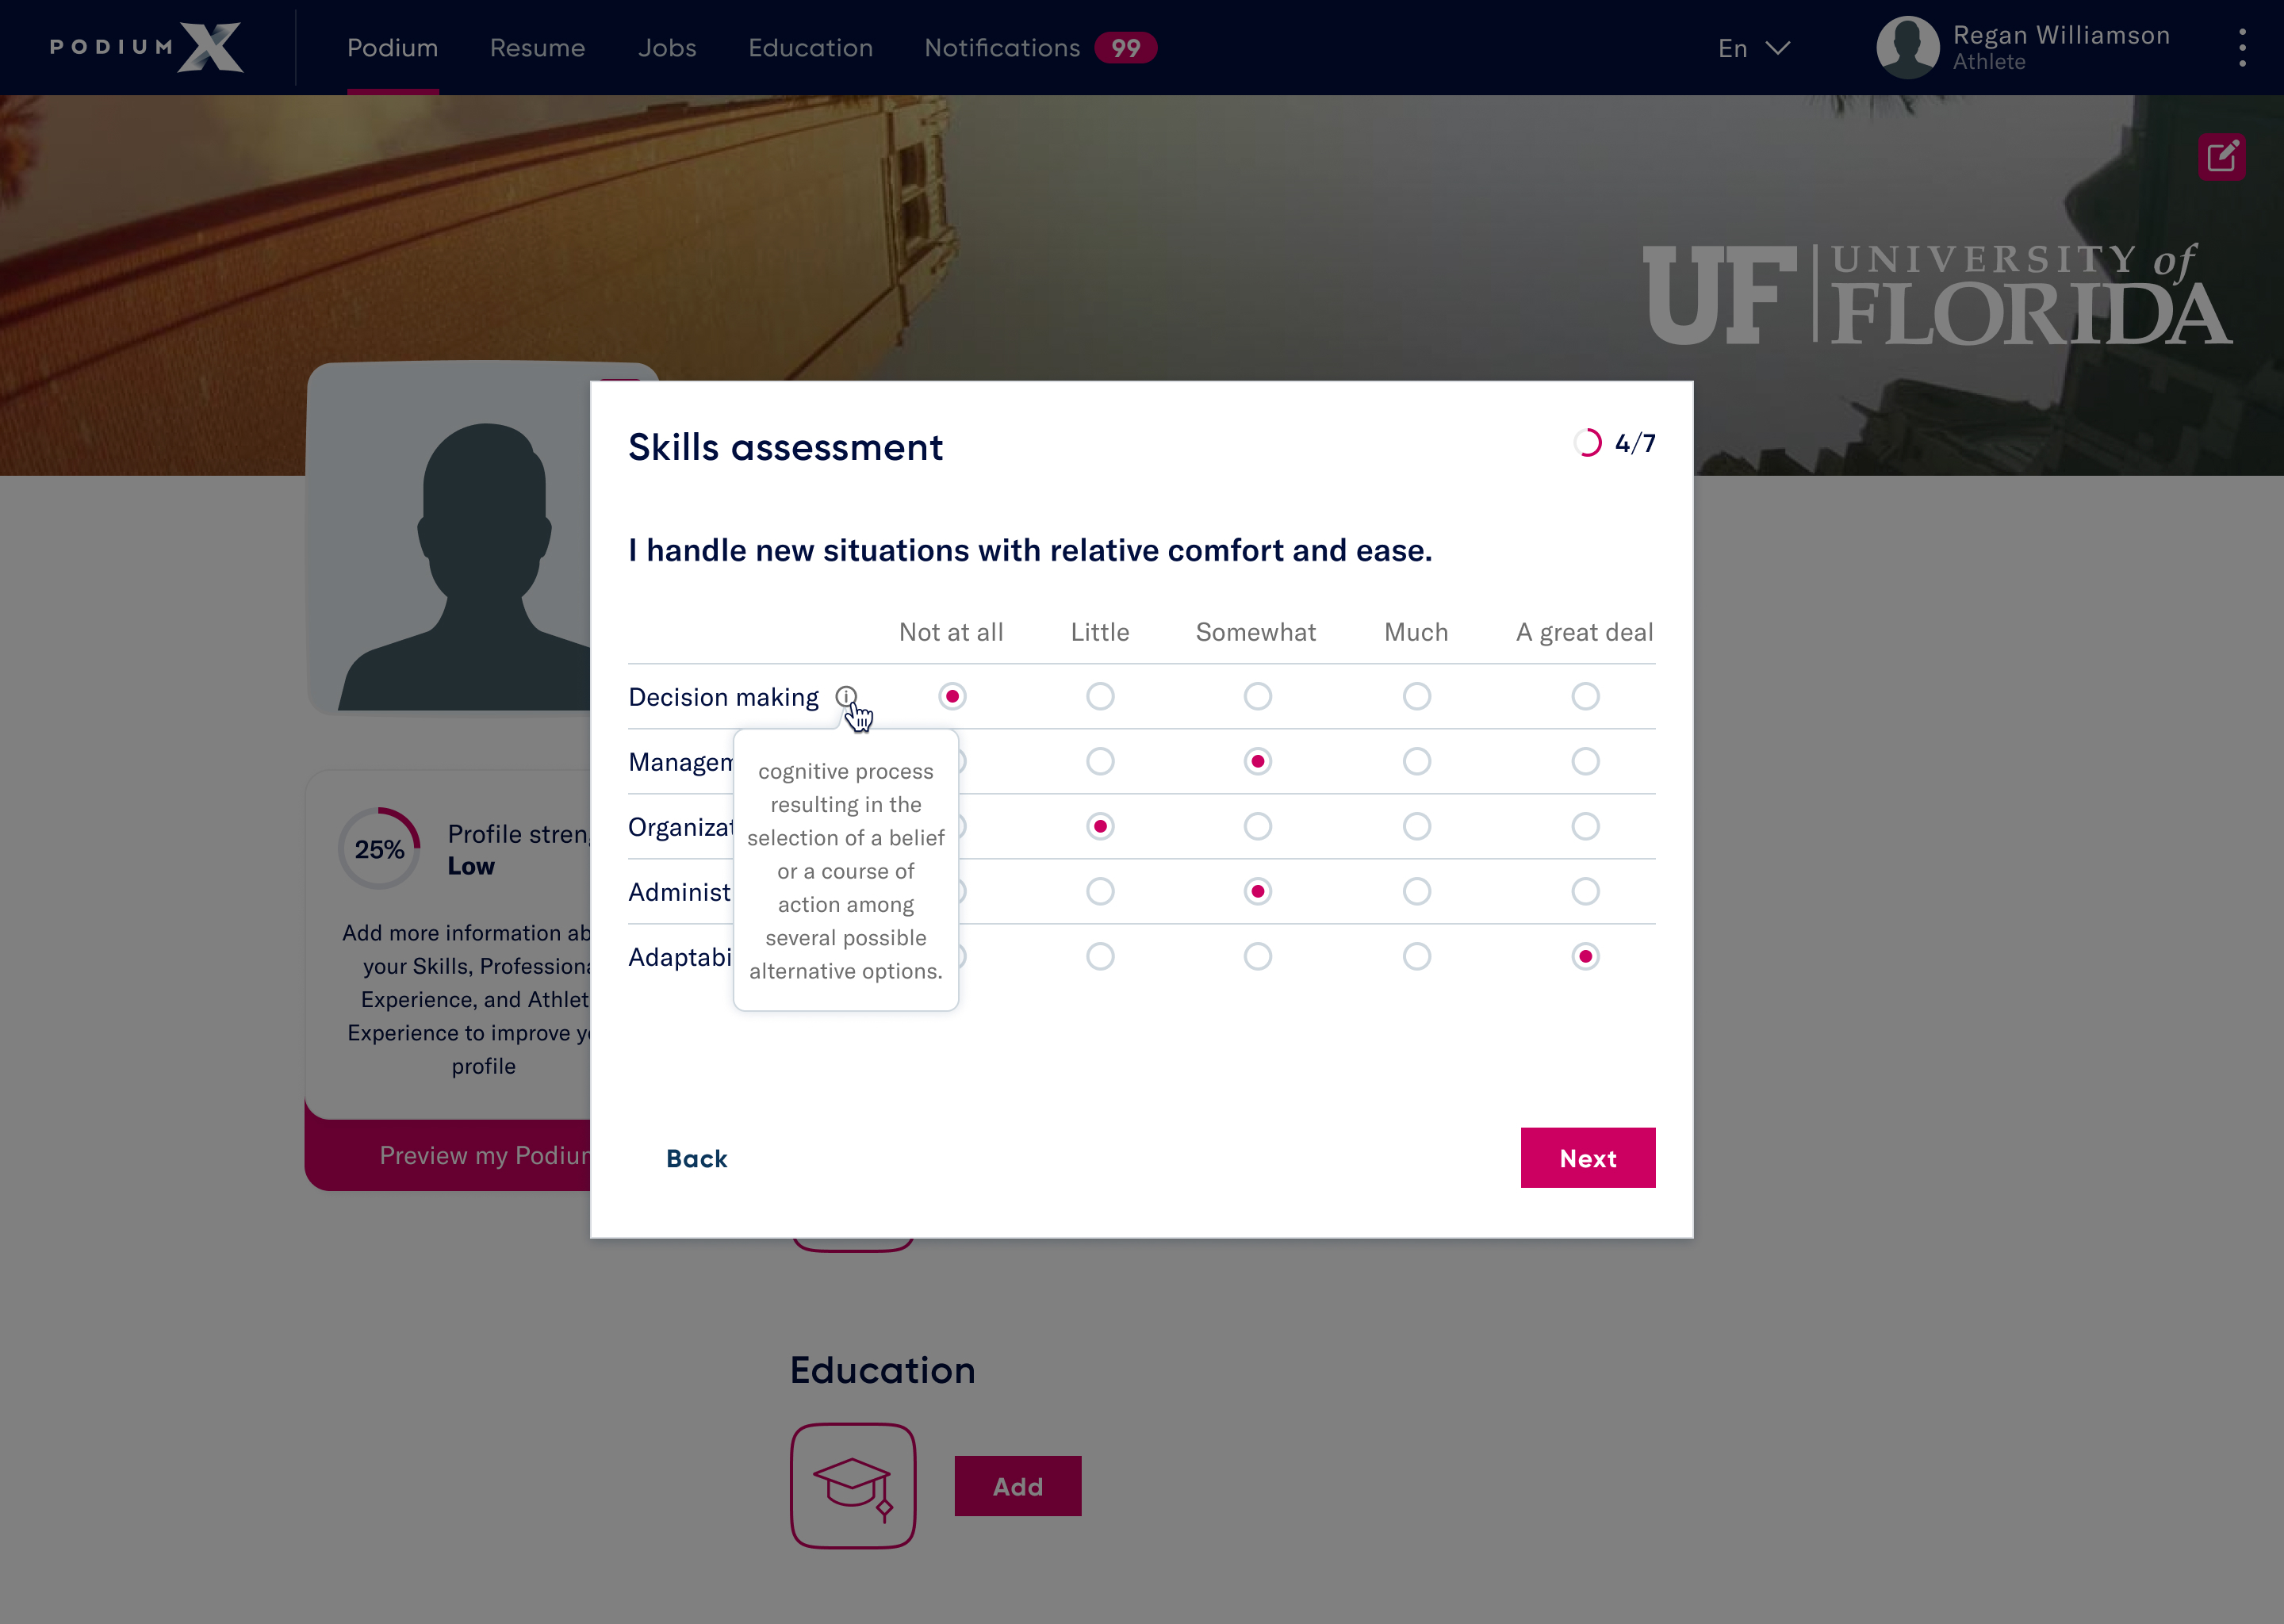
Task: Open the three-dot menu in header
Action: (x=2242, y=48)
